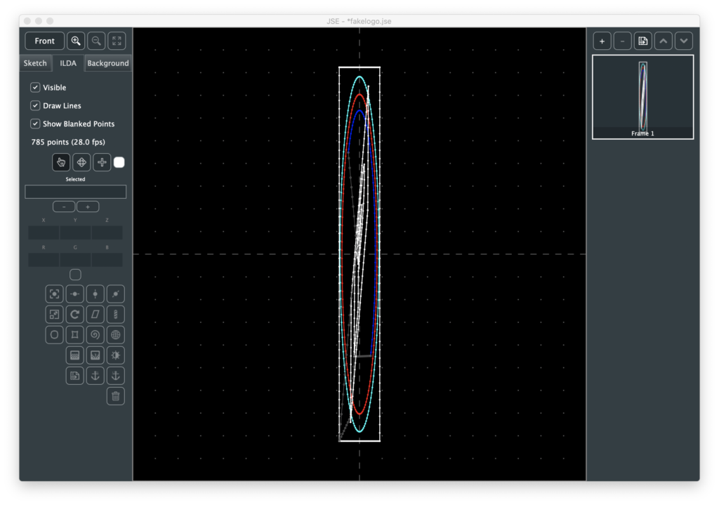This screenshot has height=505, width=719.
Task: Select the Frame 1 thumbnail
Action: pos(642,97)
